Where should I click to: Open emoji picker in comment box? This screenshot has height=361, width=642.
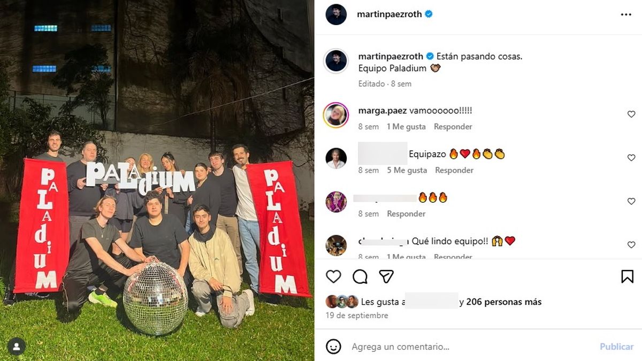(333, 347)
